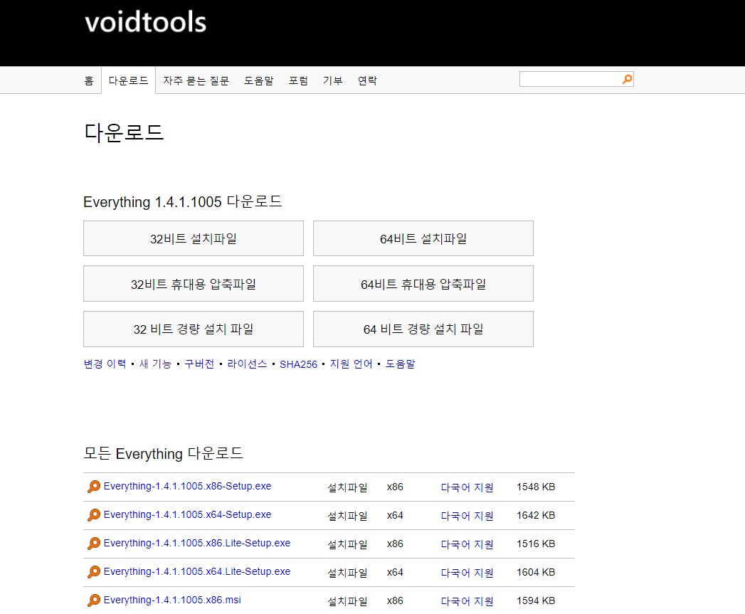Click the 1548 KB size value

point(536,487)
